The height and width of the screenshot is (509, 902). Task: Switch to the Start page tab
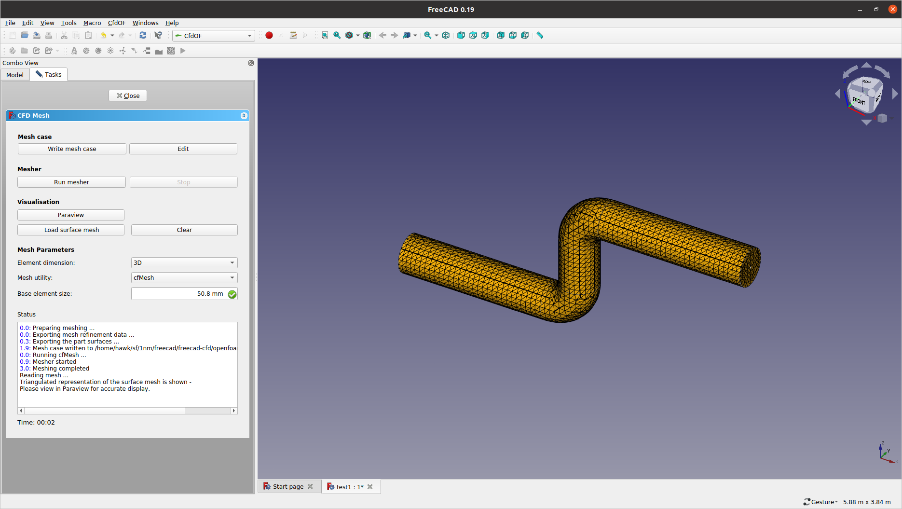pyautogui.click(x=288, y=487)
